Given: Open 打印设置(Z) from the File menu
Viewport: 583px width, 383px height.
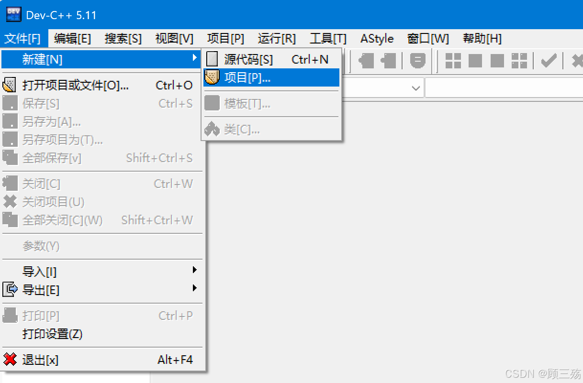Looking at the screenshot, I should (x=102, y=334).
